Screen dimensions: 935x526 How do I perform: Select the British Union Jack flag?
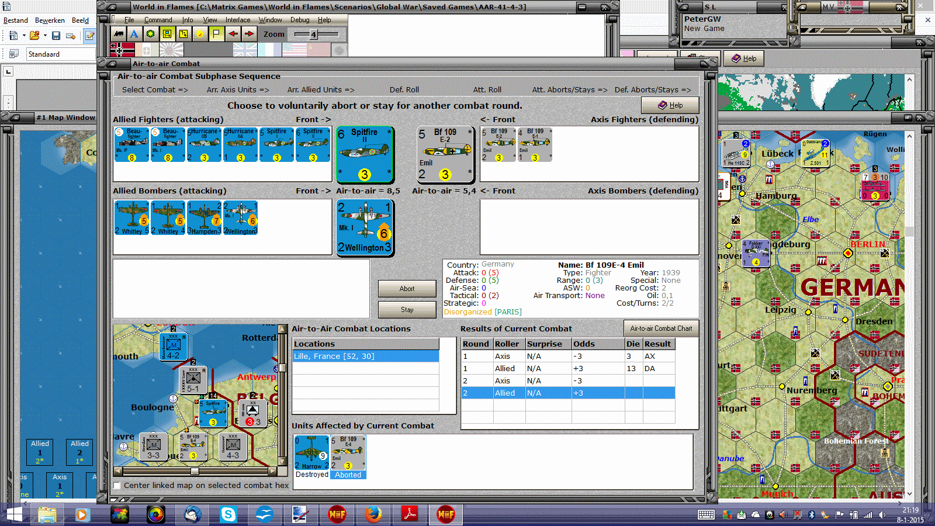click(245, 50)
